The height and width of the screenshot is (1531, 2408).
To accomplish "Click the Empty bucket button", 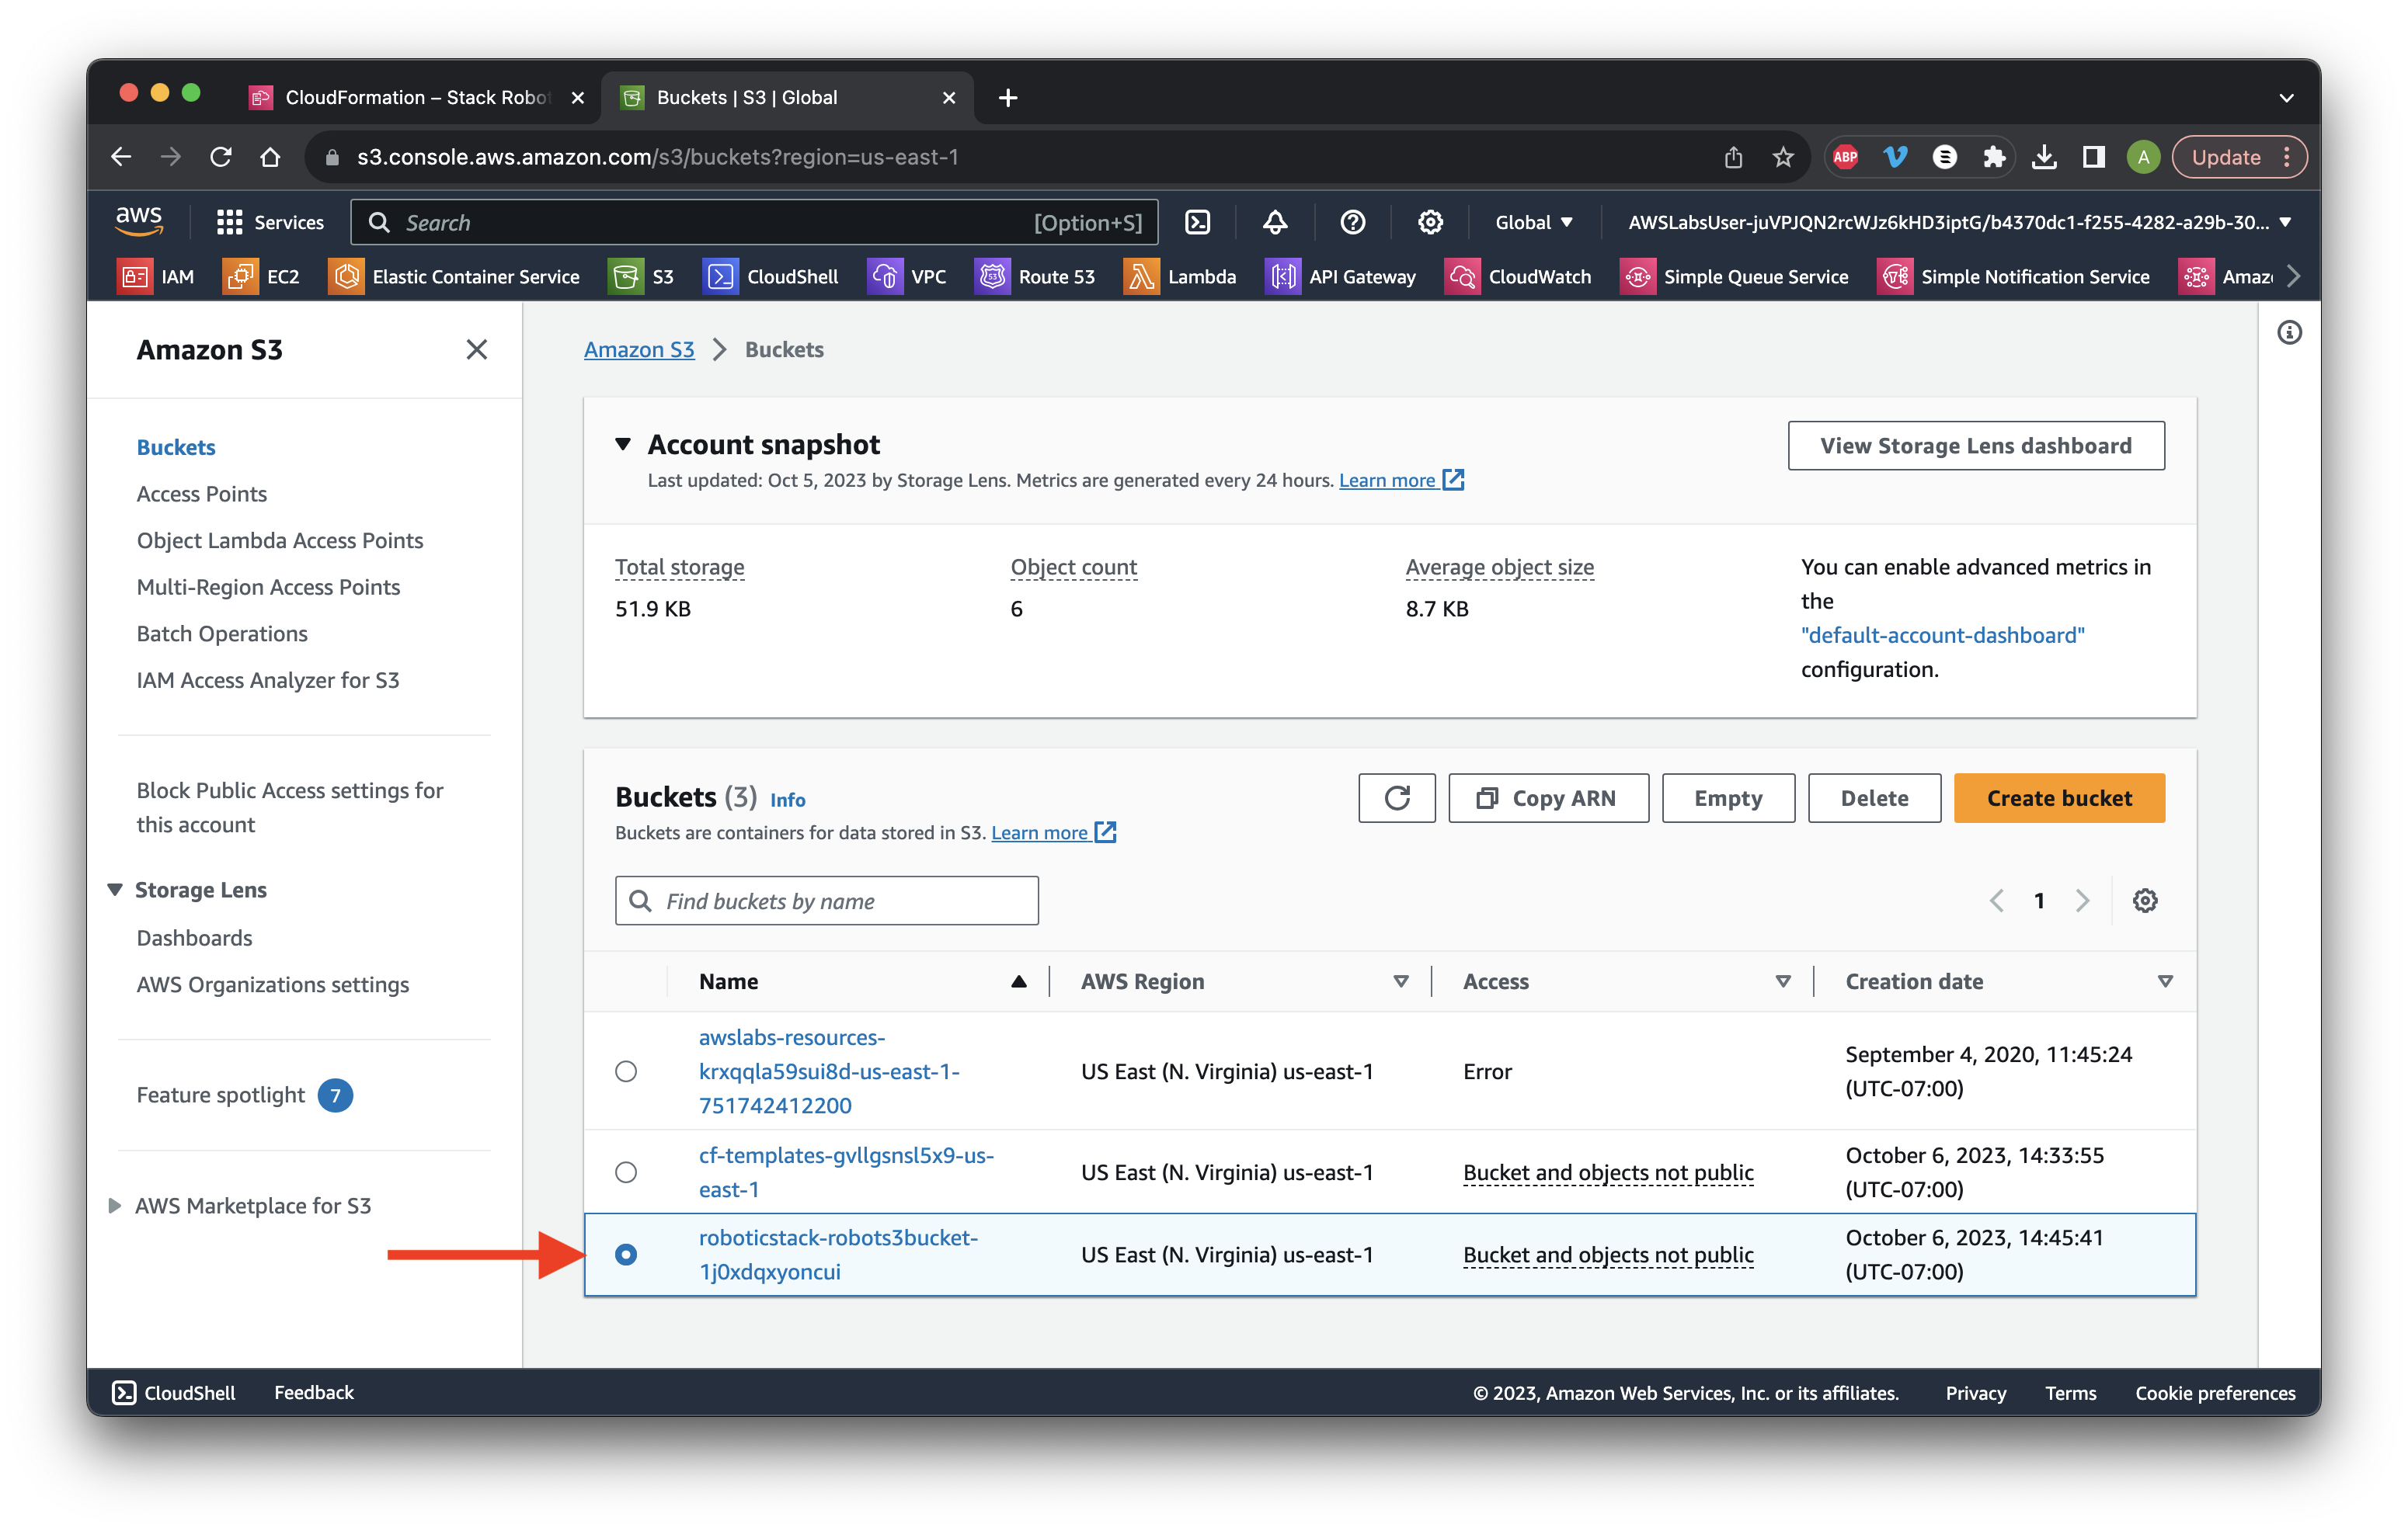I will click(x=1728, y=797).
